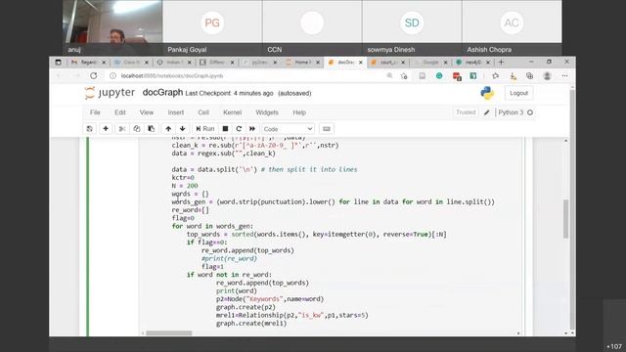Viewport: 626px width, 352px height.
Task: Open the Kernel menu
Action: pyautogui.click(x=233, y=112)
